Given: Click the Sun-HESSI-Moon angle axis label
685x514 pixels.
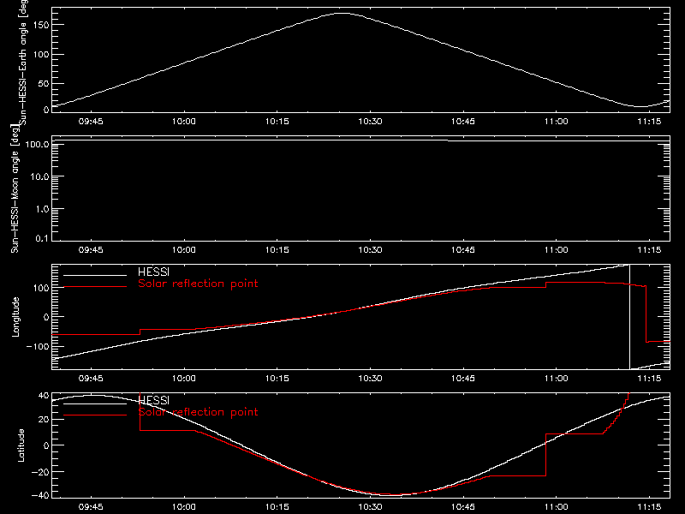Looking at the screenshot, I should (x=15, y=188).
